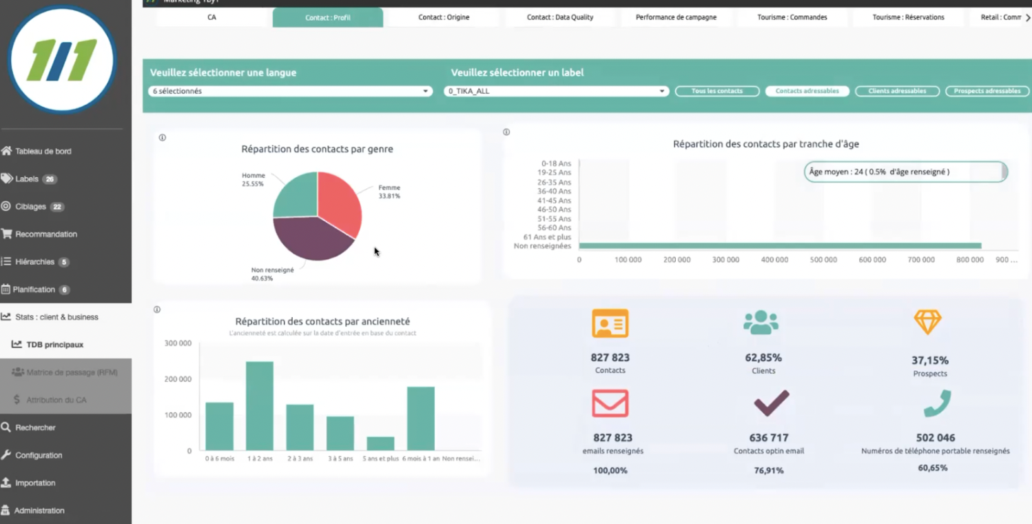This screenshot has width=1032, height=524.
Task: Click the orange contact card icon
Action: point(610,323)
